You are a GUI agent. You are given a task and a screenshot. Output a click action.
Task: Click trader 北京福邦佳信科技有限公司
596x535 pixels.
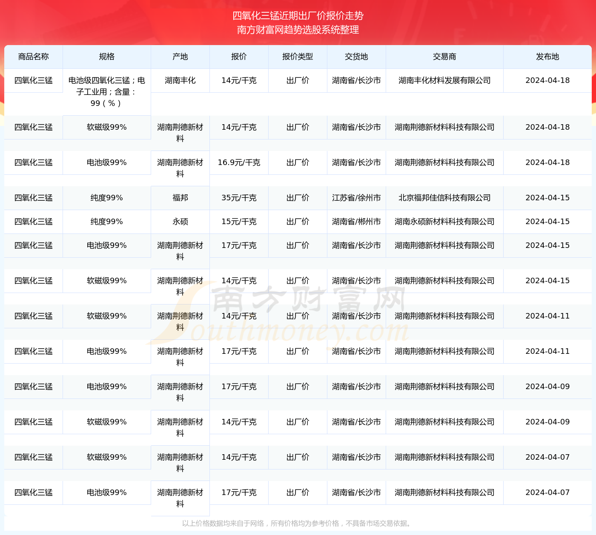tap(444, 198)
